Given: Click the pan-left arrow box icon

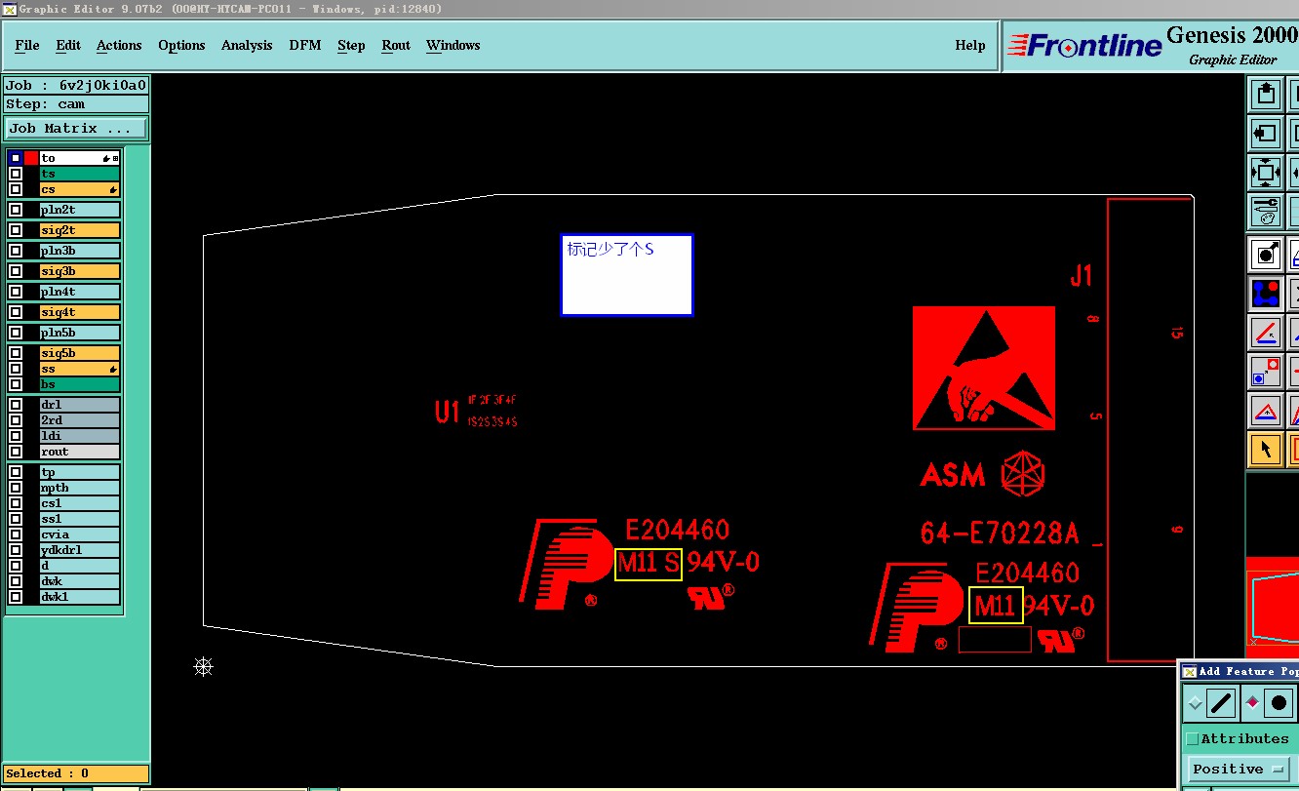Looking at the screenshot, I should pos(1266,133).
